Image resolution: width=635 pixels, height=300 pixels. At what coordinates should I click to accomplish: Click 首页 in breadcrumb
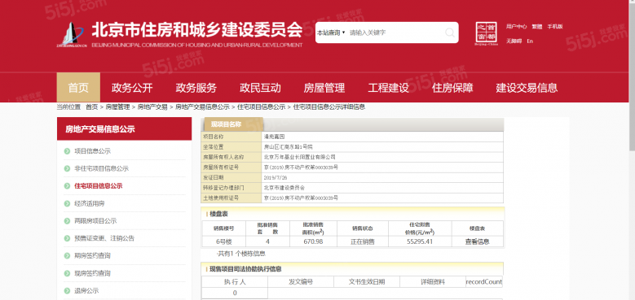click(x=91, y=107)
